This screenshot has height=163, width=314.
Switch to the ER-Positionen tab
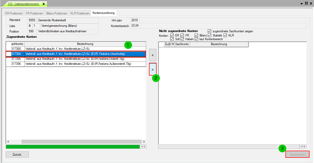point(14,13)
